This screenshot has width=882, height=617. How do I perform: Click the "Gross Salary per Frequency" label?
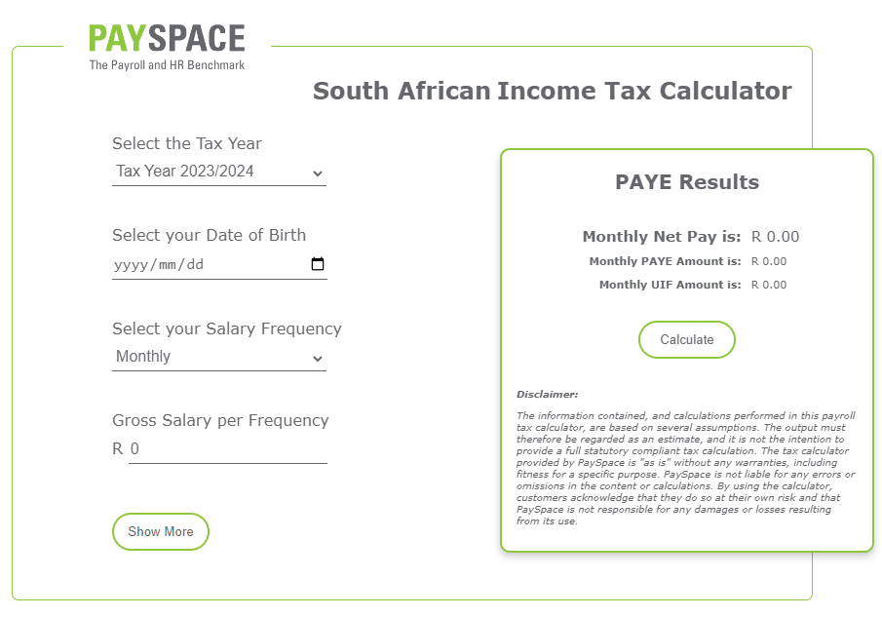click(220, 420)
